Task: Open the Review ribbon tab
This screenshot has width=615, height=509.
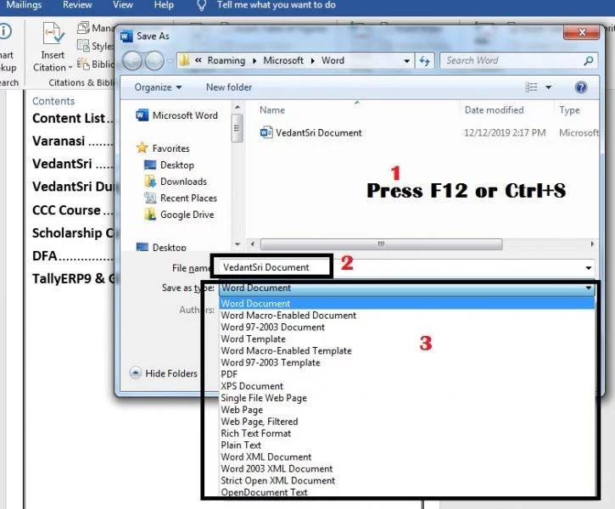Action: (77, 5)
